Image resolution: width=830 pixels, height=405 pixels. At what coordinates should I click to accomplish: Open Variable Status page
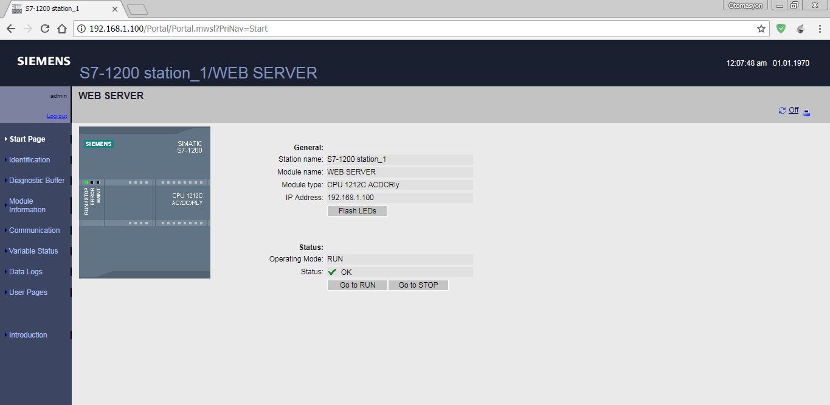pos(33,251)
